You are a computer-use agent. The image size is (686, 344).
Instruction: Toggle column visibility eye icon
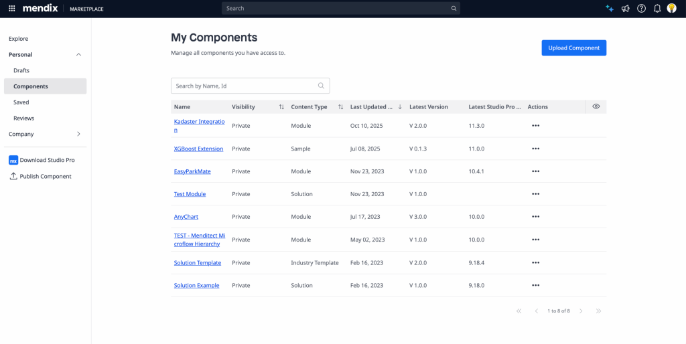(x=596, y=106)
